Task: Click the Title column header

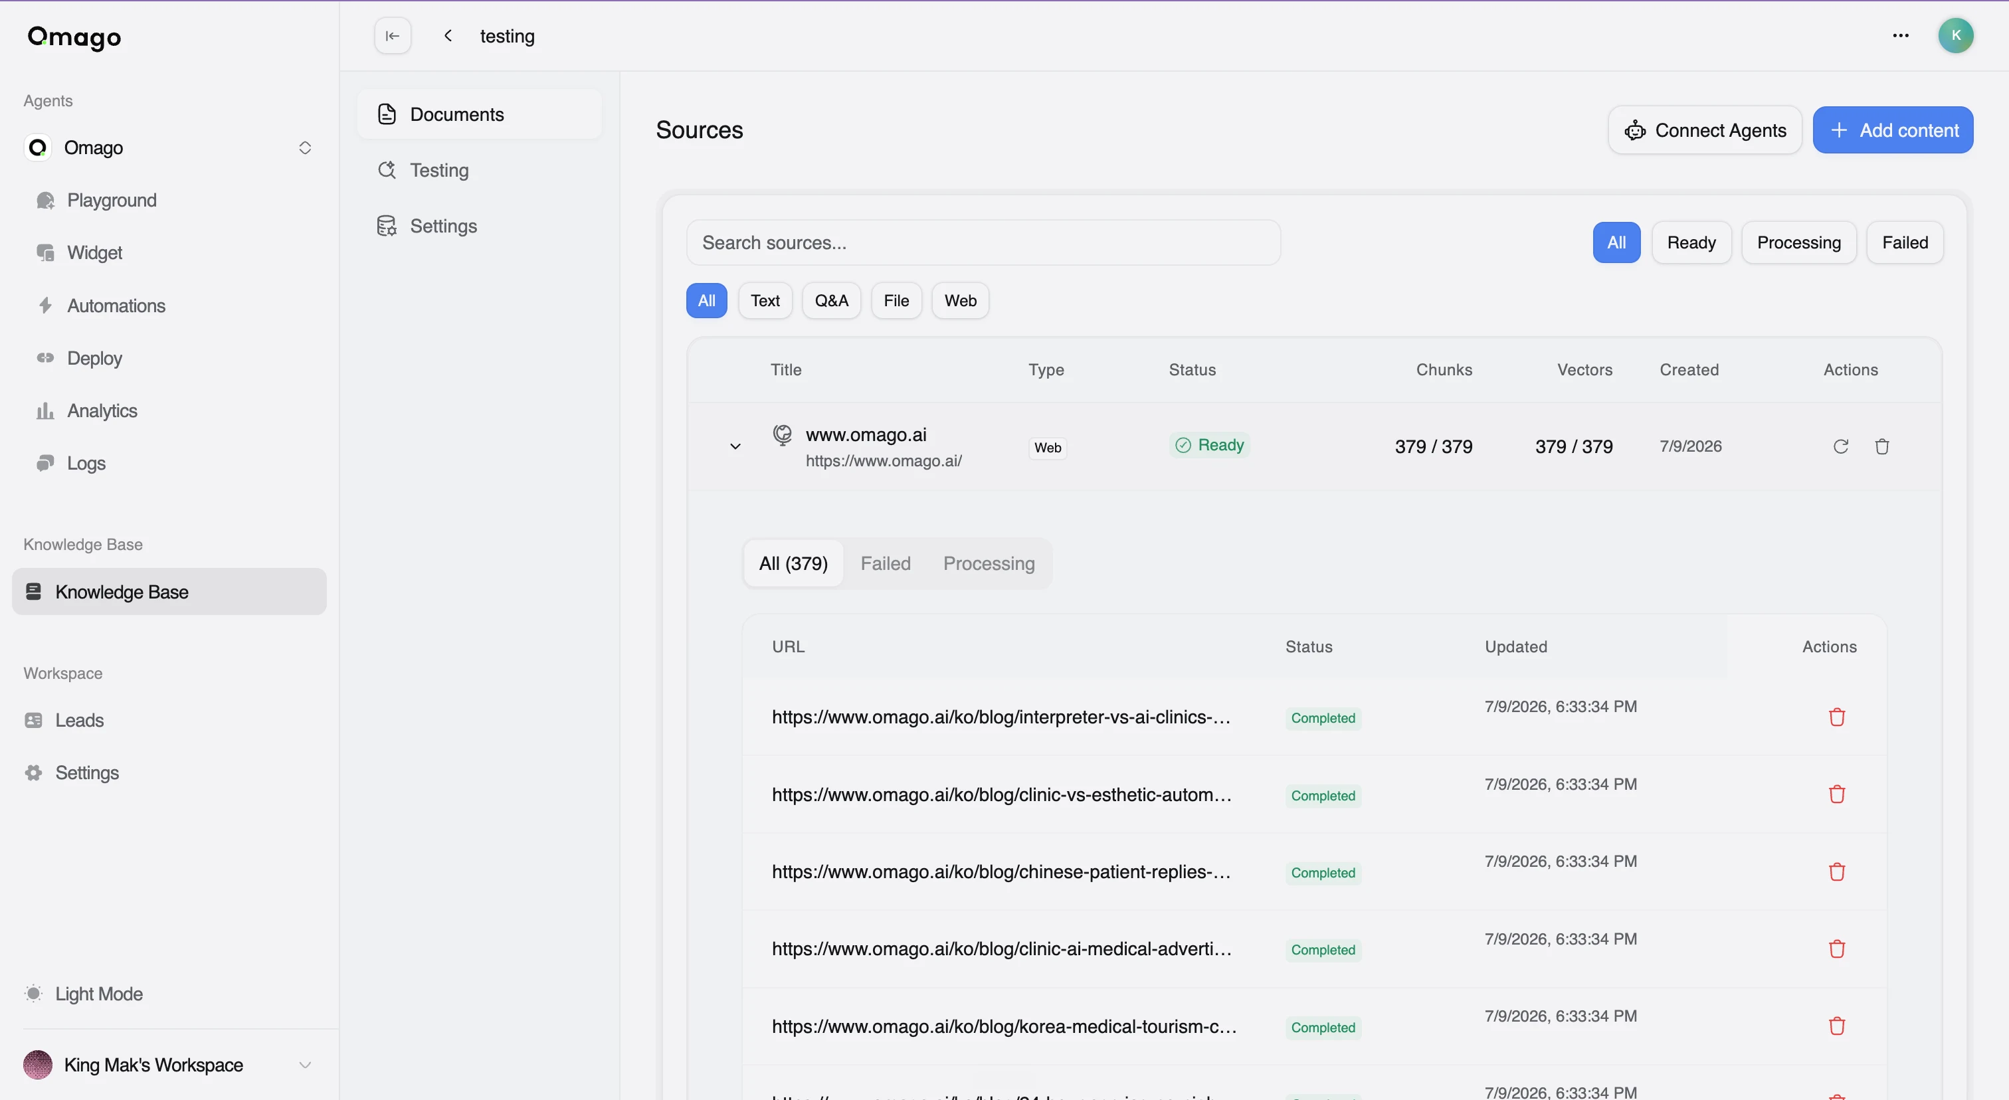Action: 785,369
